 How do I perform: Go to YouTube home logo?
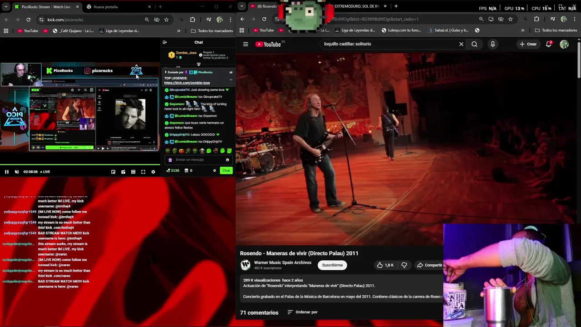click(268, 44)
